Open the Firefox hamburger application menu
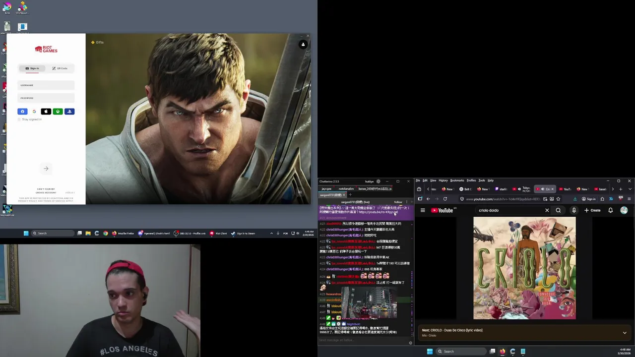635x357 pixels. click(629, 199)
